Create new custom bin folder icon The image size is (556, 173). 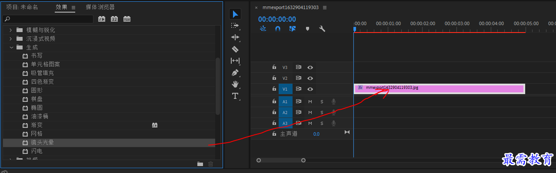pyautogui.click(x=200, y=164)
